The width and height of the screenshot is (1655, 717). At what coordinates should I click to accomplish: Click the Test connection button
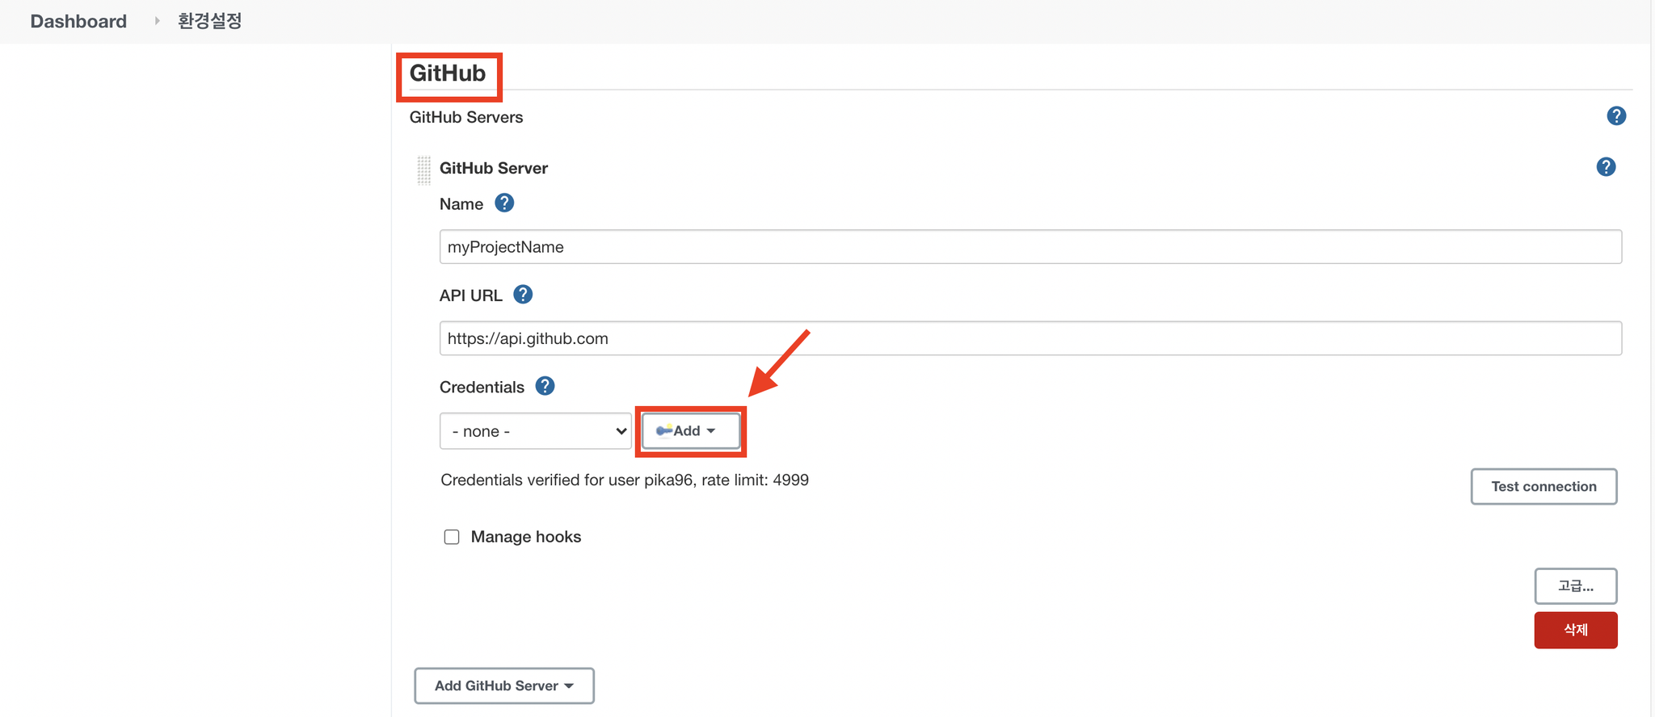coord(1543,486)
